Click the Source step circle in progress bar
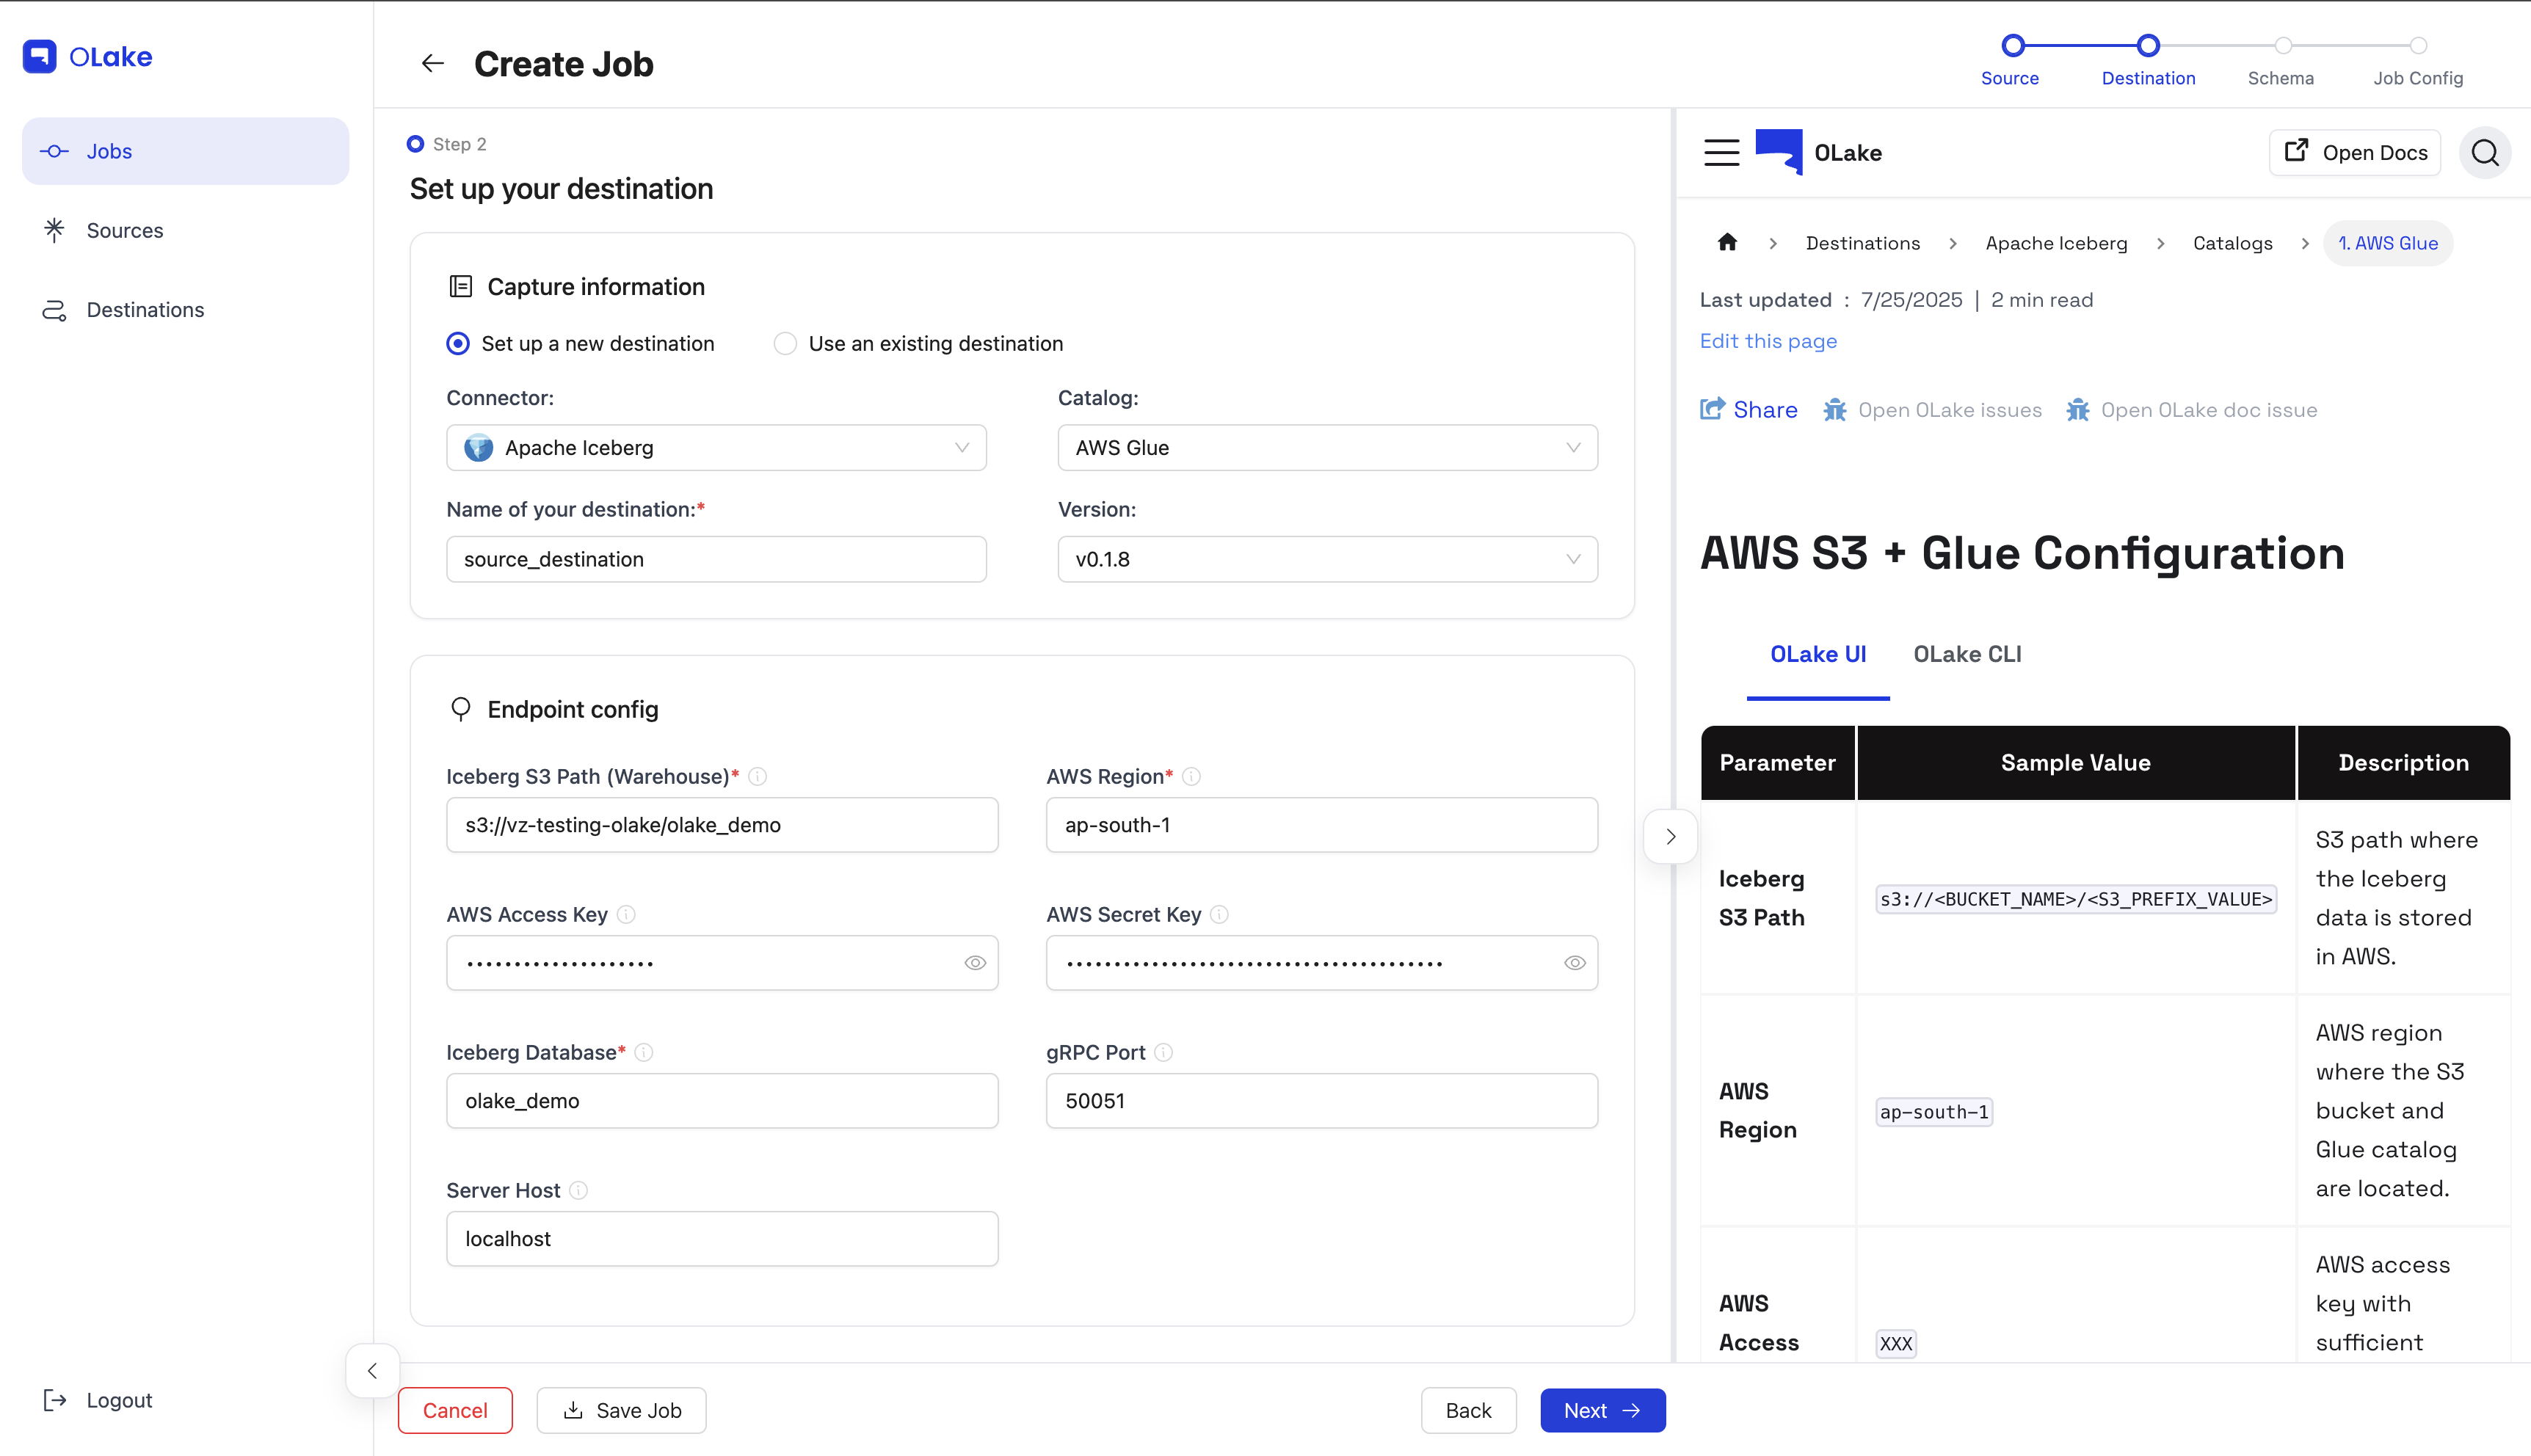 pos(2013,46)
